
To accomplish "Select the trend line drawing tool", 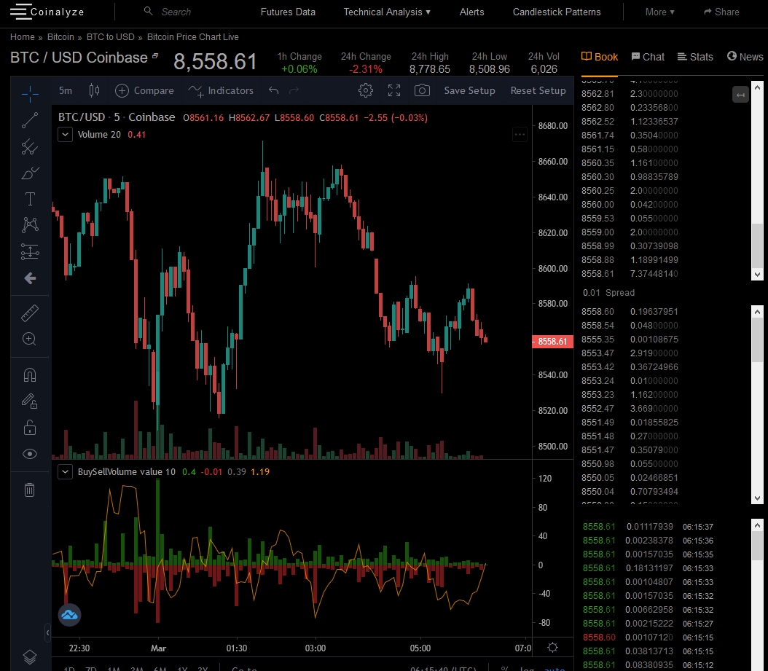I will point(30,120).
